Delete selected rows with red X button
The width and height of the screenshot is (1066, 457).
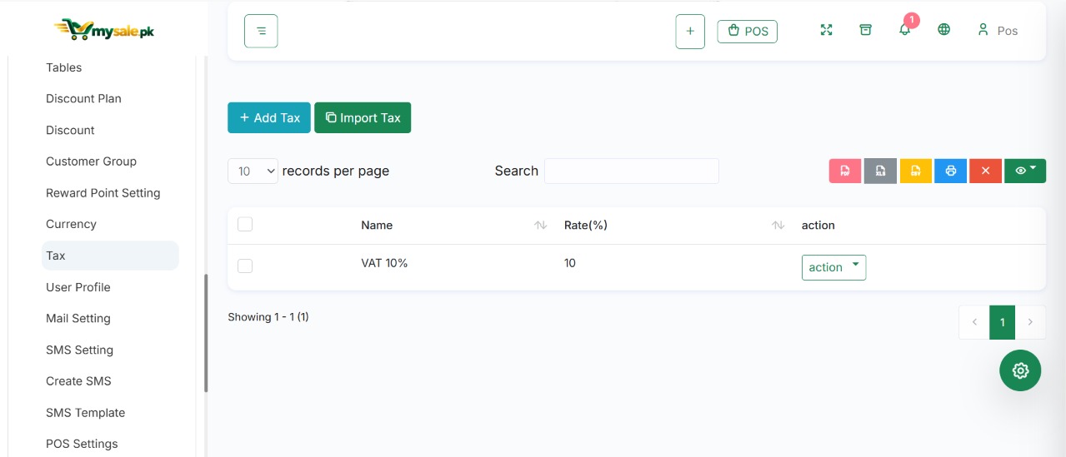985,171
